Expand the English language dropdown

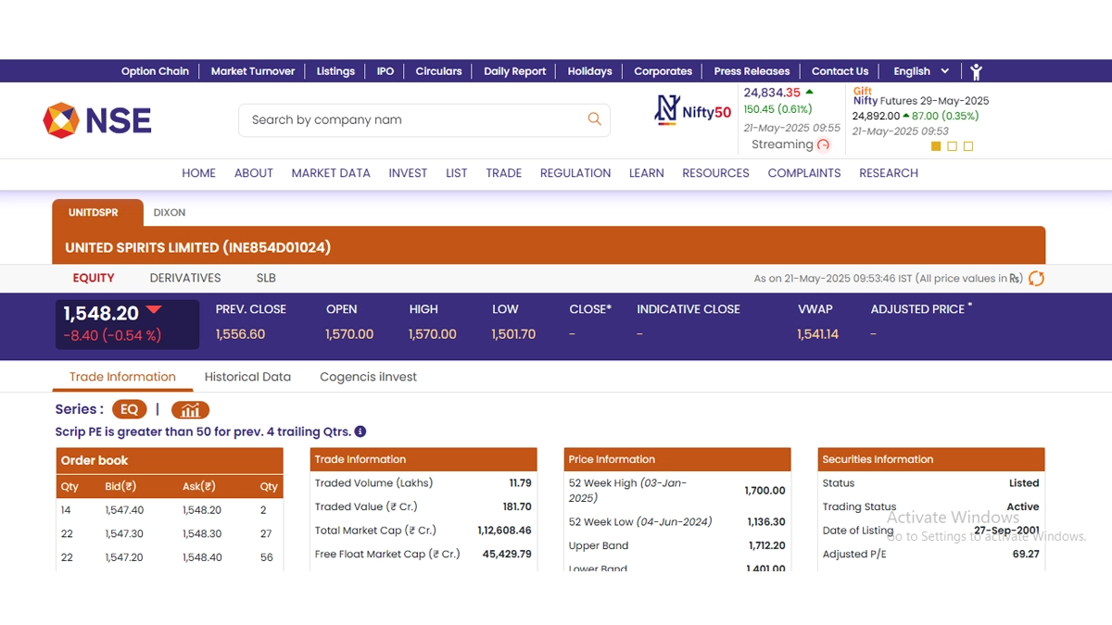coord(921,71)
